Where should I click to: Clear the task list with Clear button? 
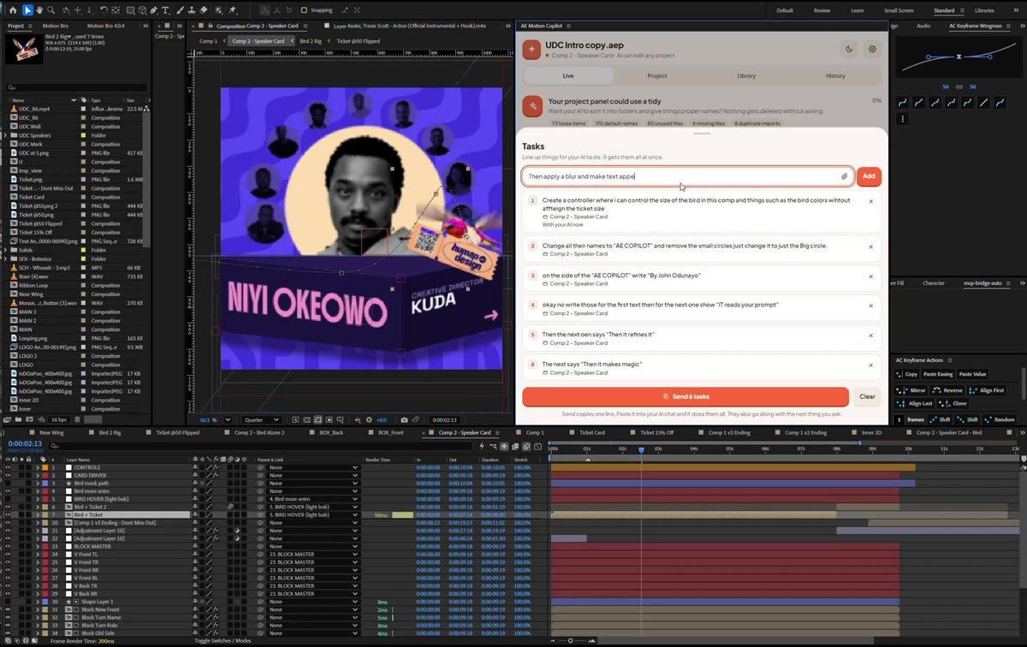[x=867, y=396]
